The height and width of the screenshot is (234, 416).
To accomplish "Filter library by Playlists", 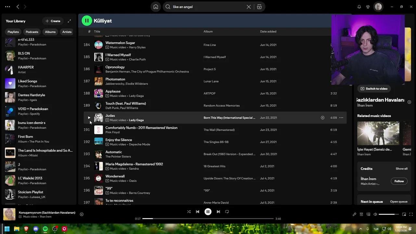I will [x=13, y=32].
